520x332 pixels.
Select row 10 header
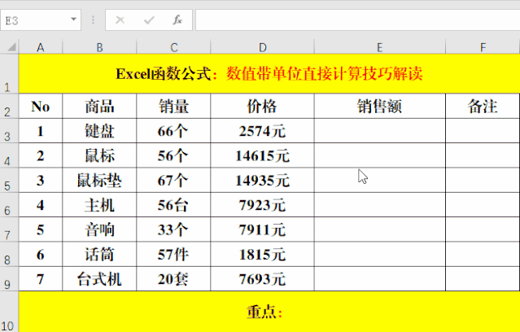click(x=9, y=312)
